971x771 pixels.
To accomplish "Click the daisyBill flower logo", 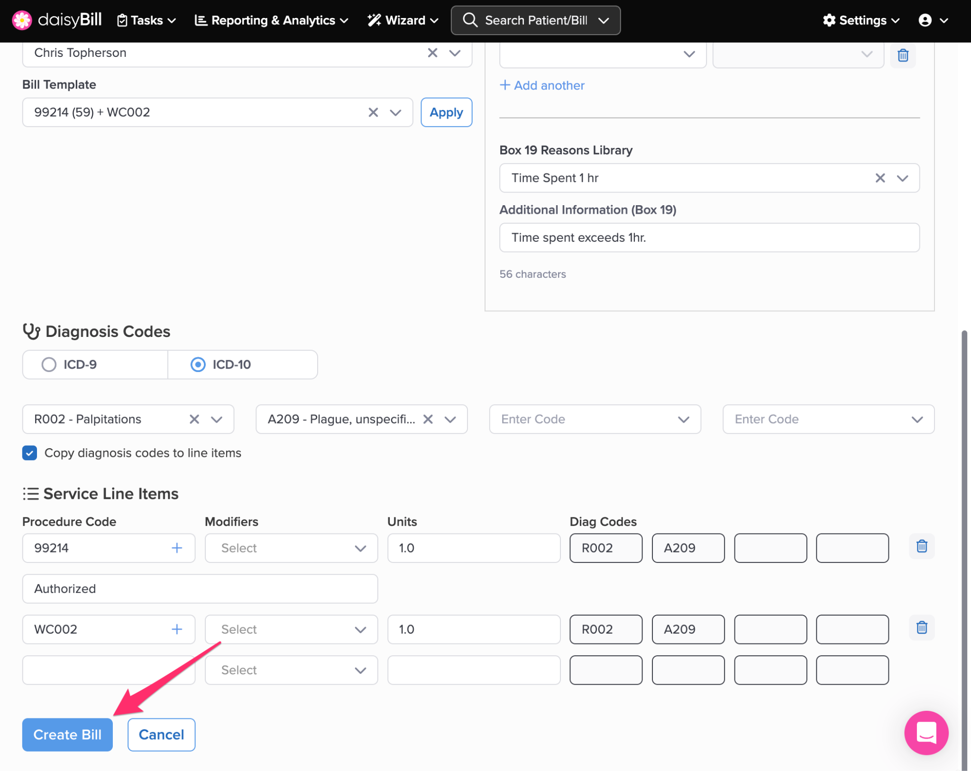I will 21,20.
